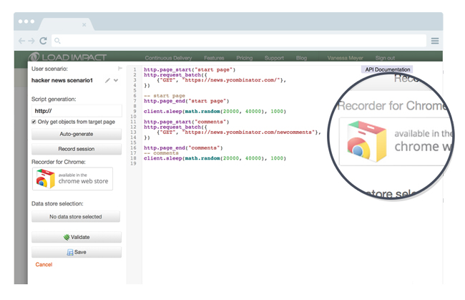Close the browser tab

point(84,24)
